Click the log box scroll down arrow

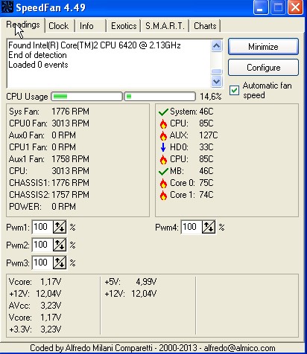pyautogui.click(x=216, y=81)
